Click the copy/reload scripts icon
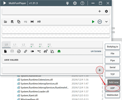 pos(19,22)
